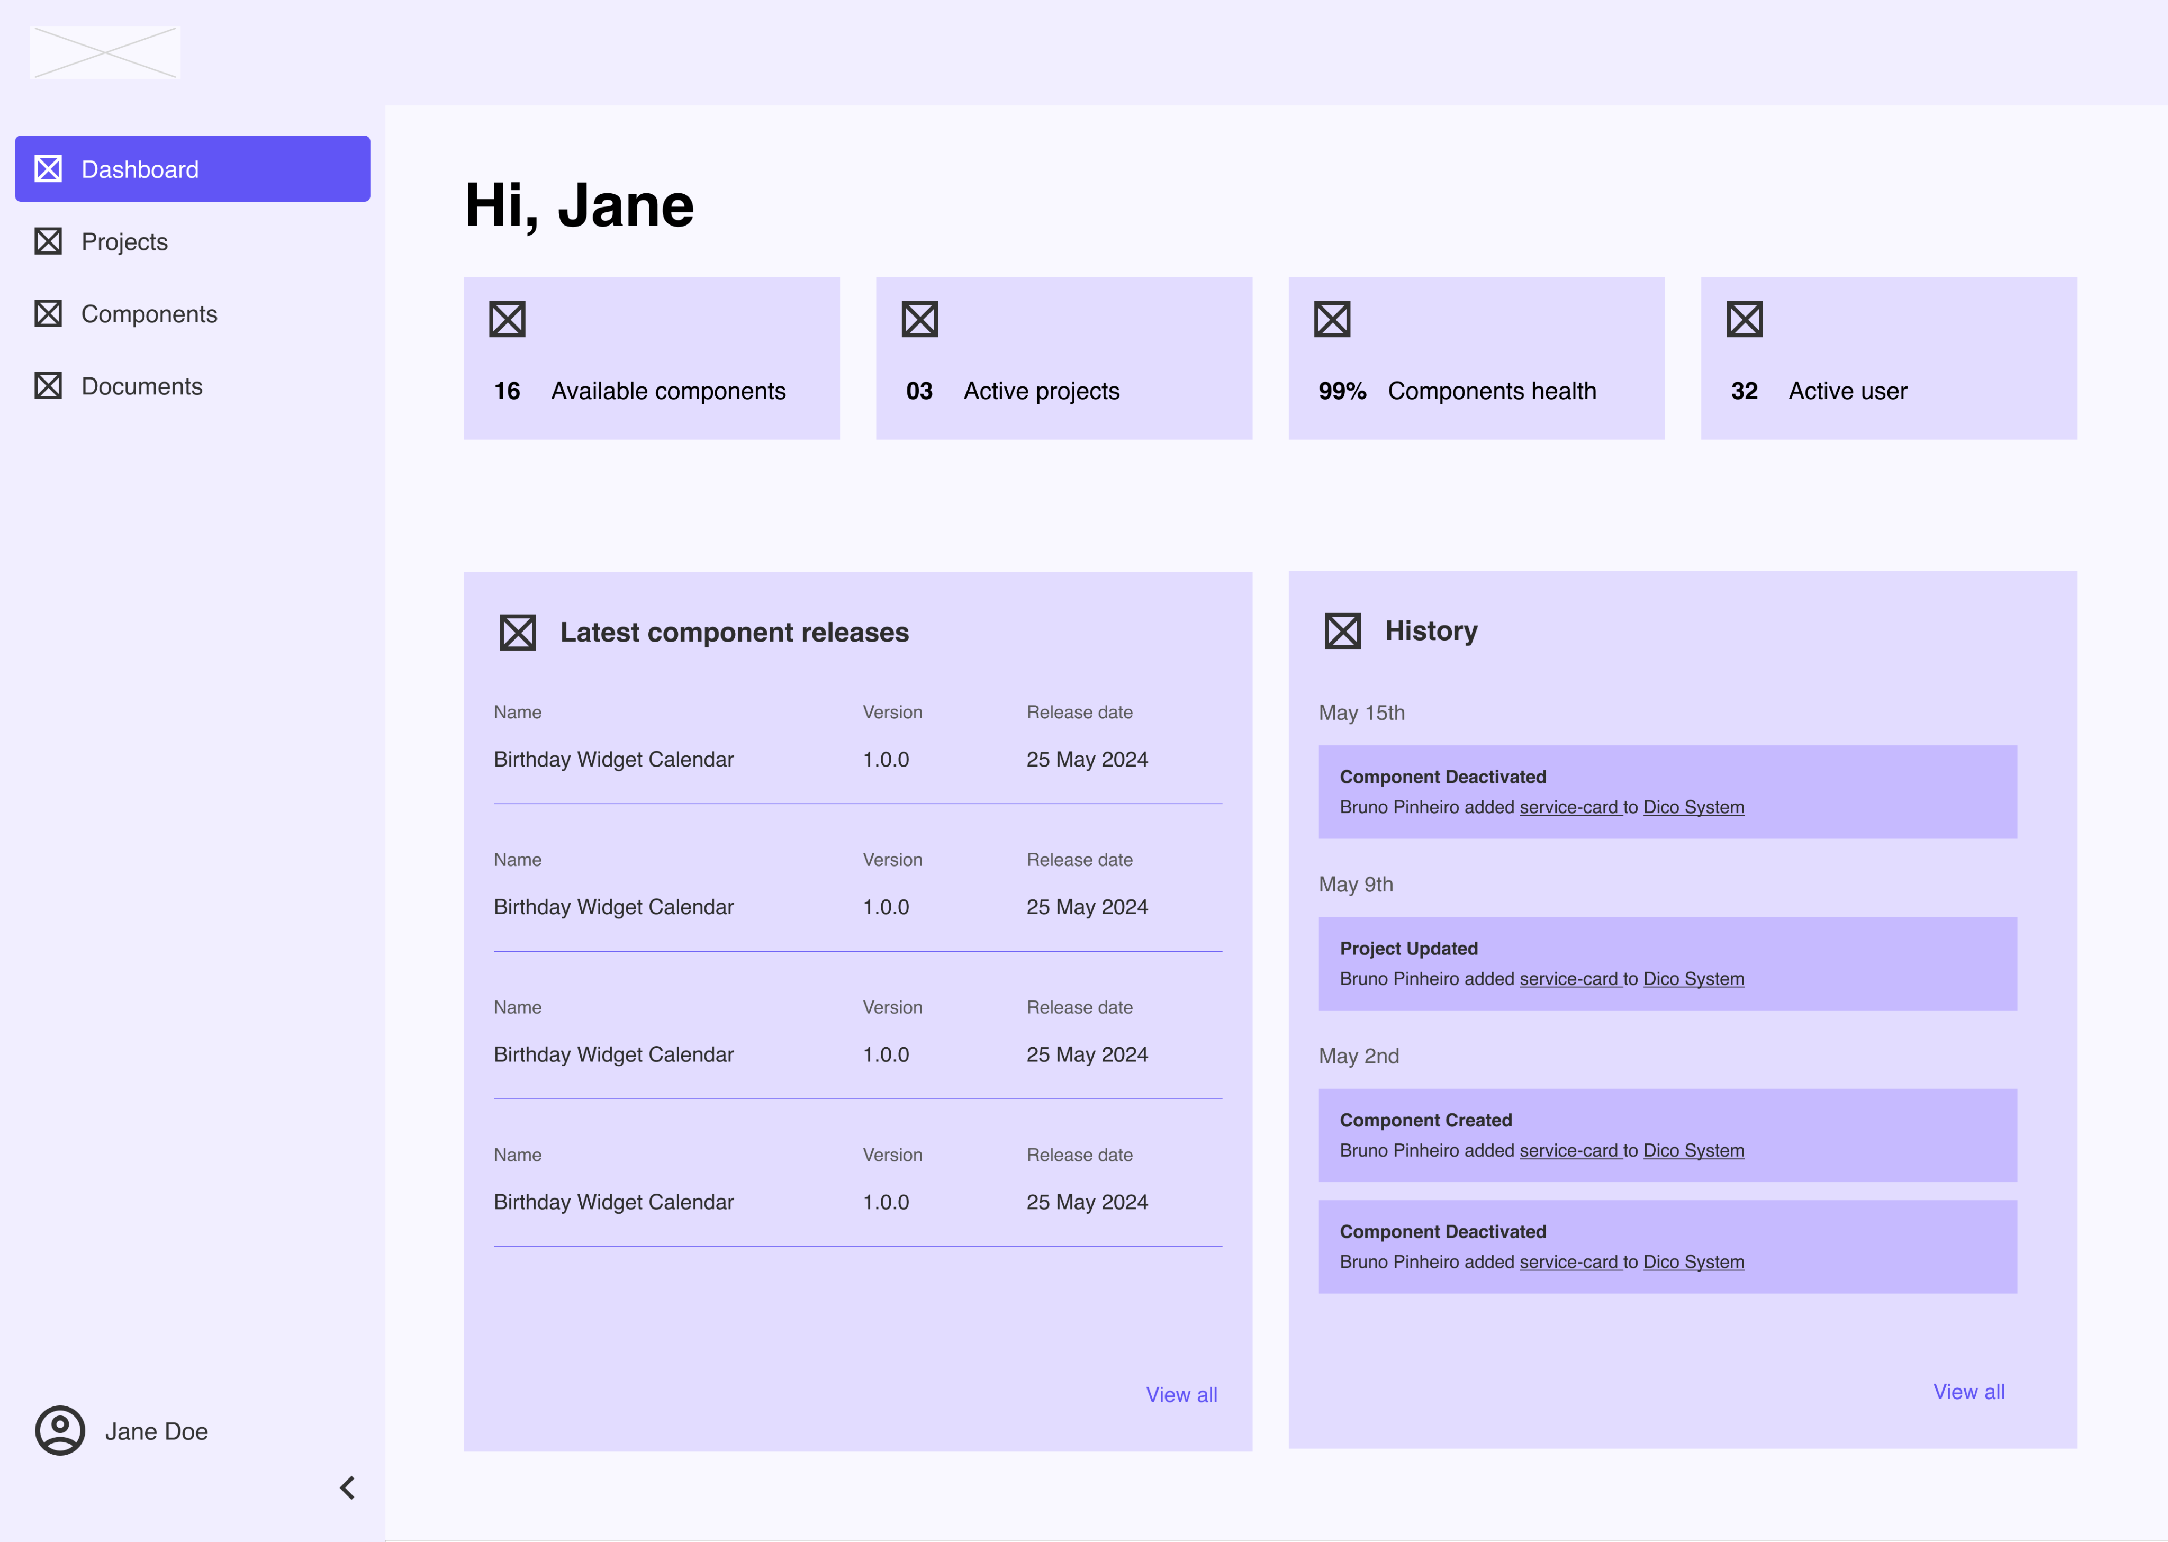Click the Component Created history title
This screenshot has width=2168, height=1542.
(1426, 1121)
